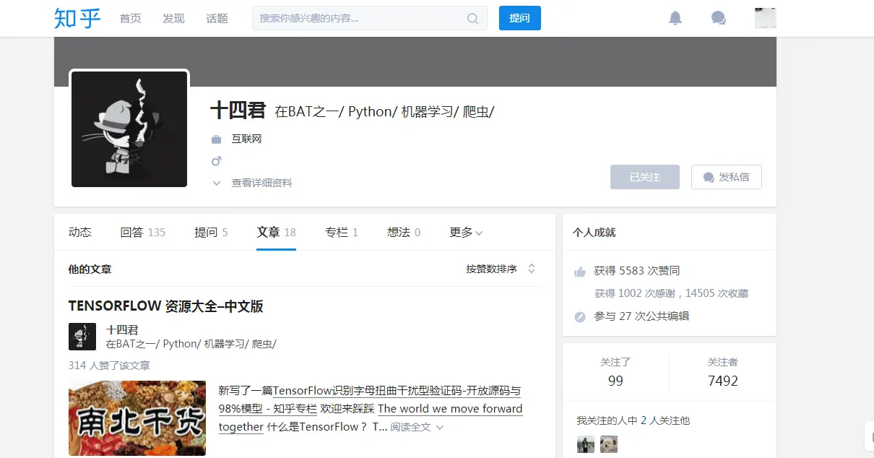Open the first mutual follower avatar

pos(586,444)
